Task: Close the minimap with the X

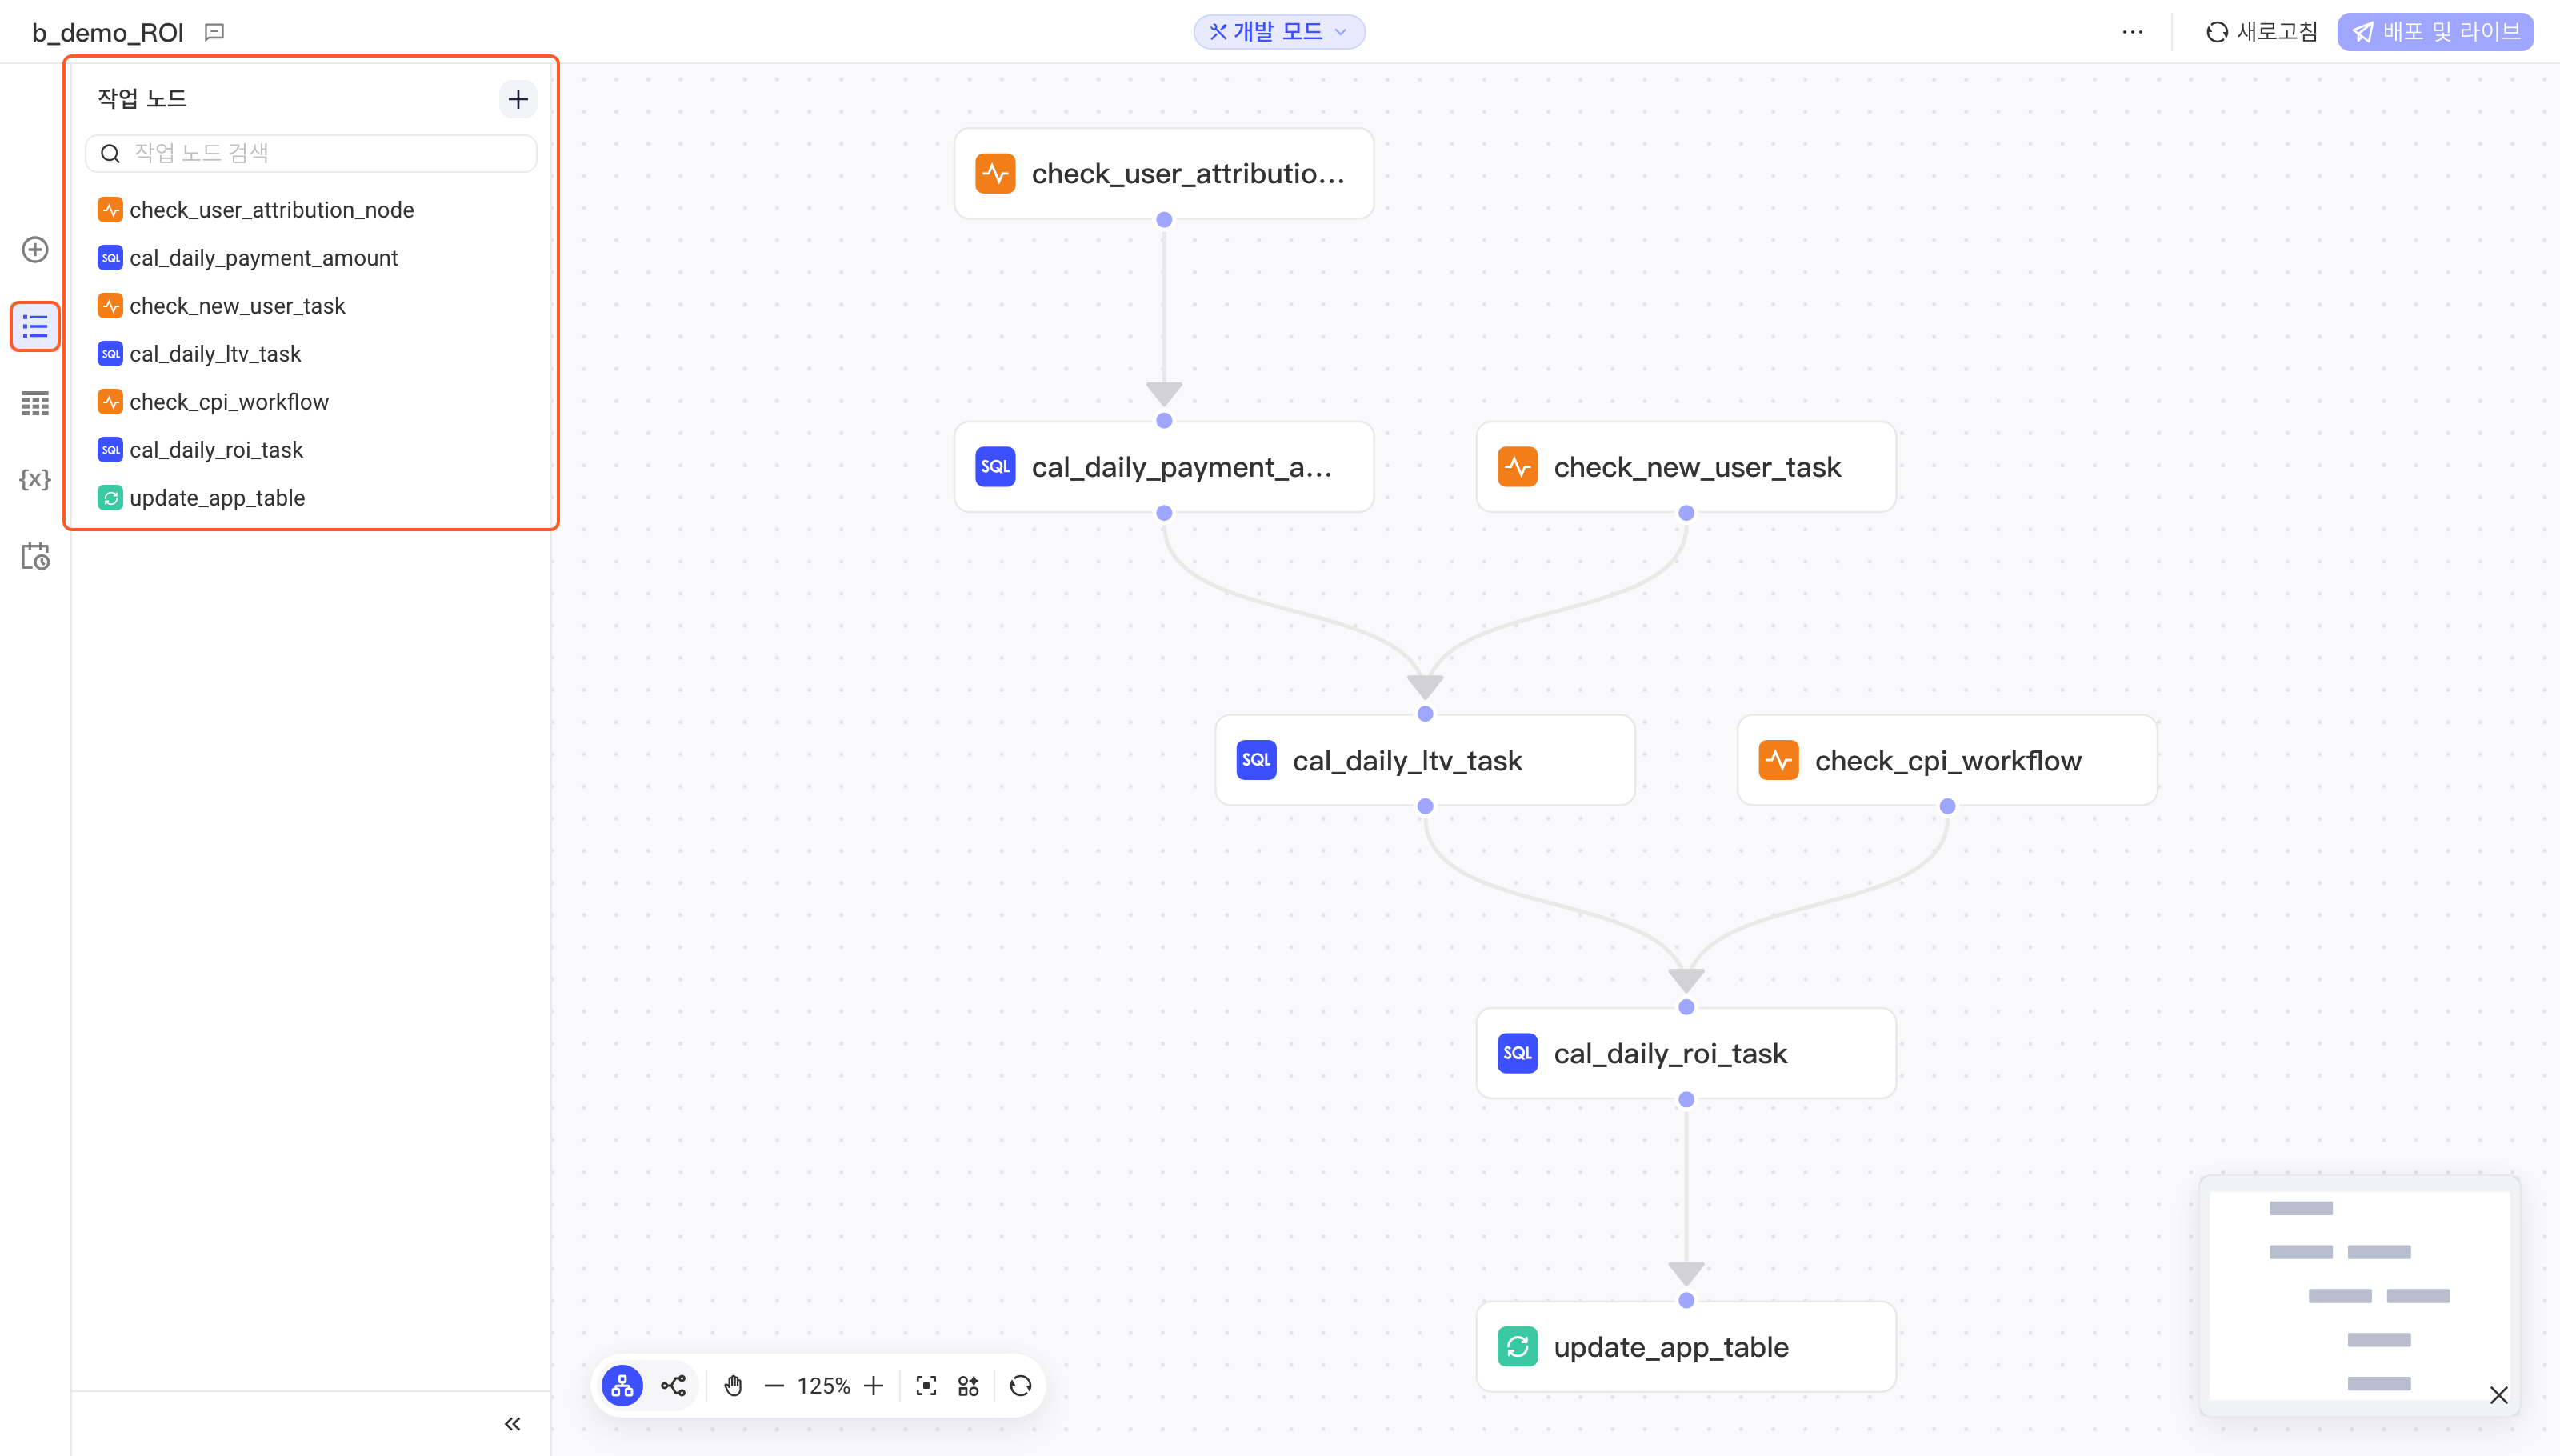Action: tap(2498, 1395)
